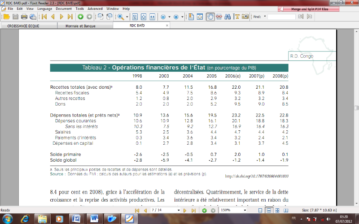Rotate page clockwise icon

click(x=101, y=17)
